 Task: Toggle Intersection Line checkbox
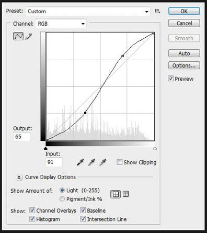83,219
